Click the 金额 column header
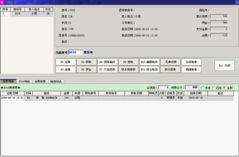Screen dimensions: 239x157 tap(66, 93)
